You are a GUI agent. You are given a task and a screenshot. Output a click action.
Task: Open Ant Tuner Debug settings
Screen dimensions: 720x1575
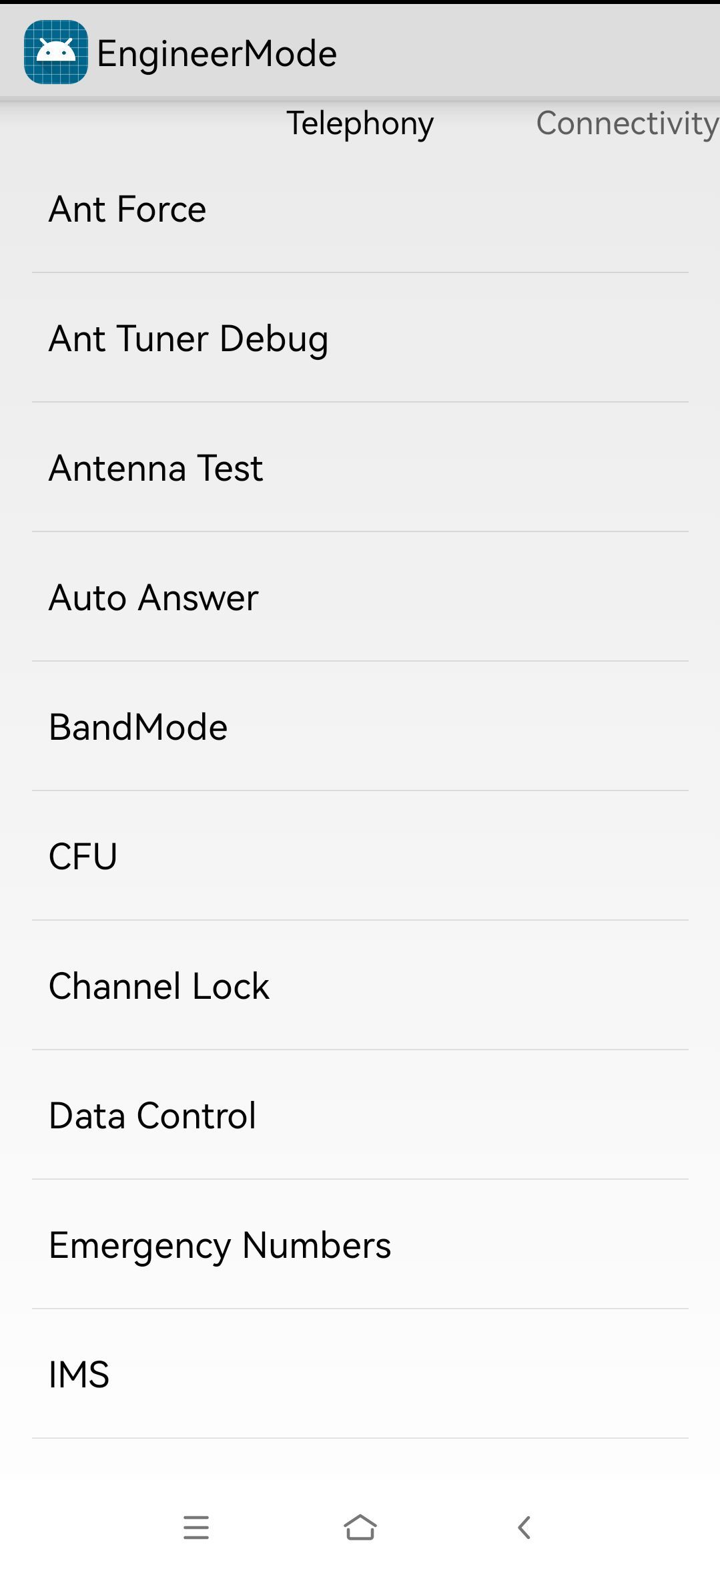[360, 338]
